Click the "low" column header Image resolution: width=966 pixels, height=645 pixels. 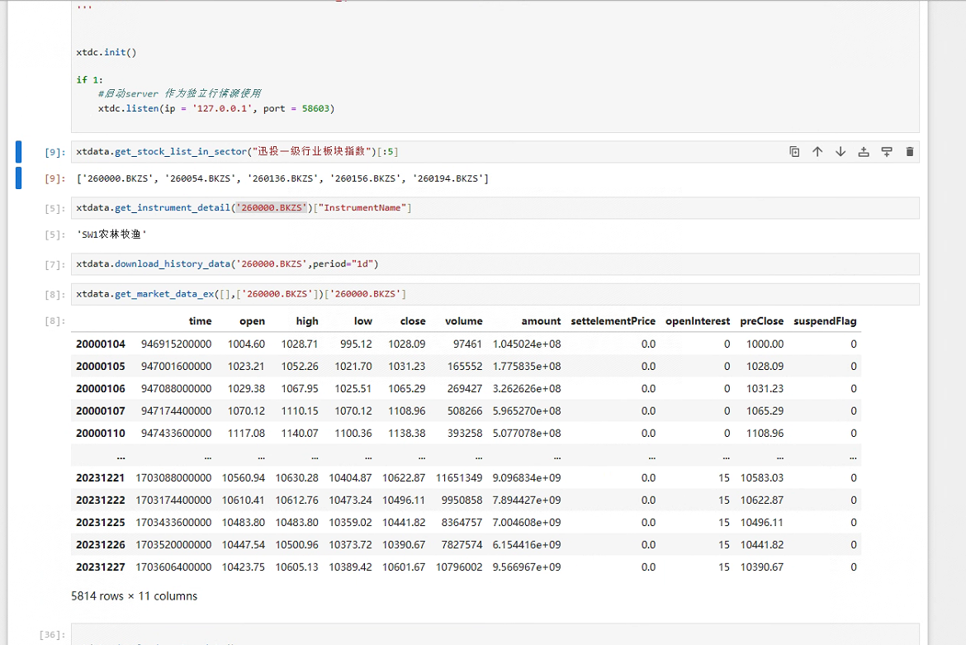click(x=362, y=321)
